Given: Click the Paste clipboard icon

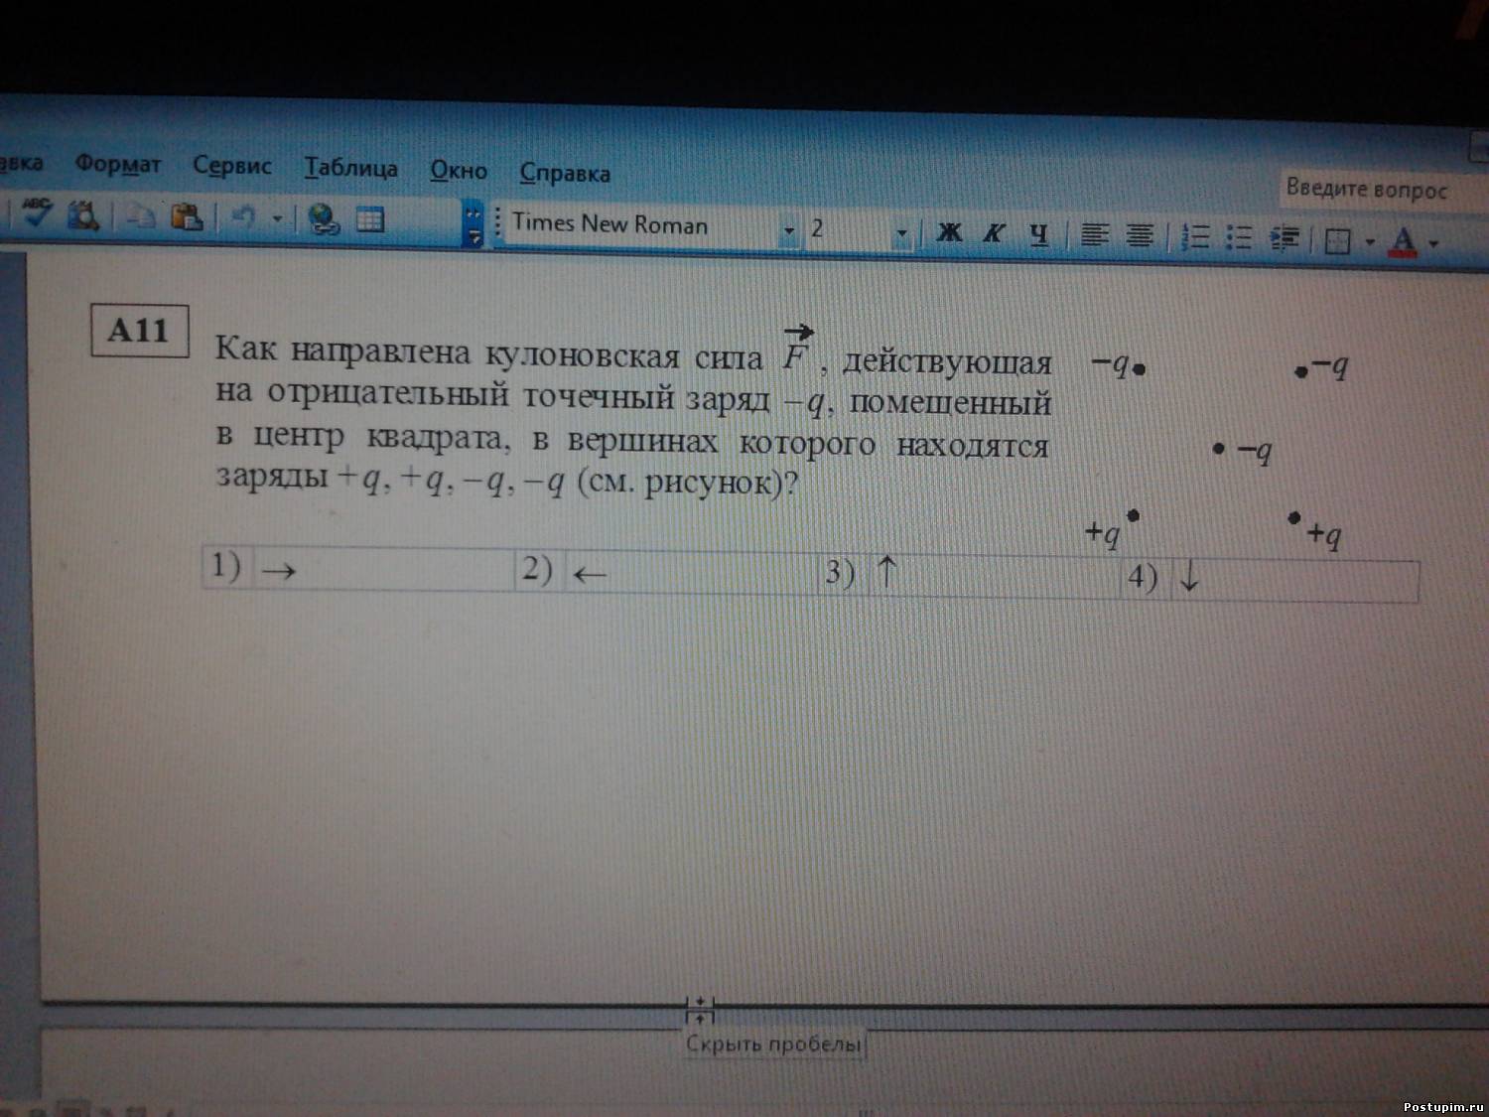Looking at the screenshot, I should pos(187,216).
